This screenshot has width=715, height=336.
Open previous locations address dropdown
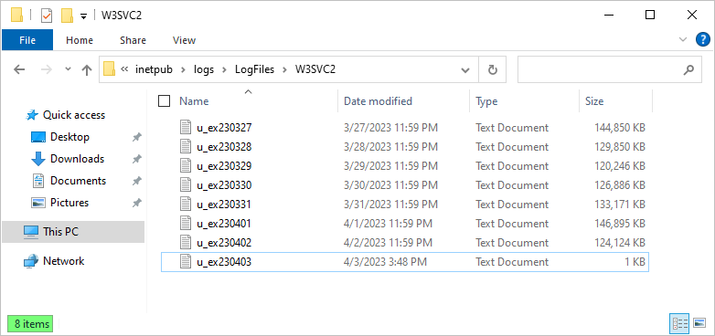465,70
